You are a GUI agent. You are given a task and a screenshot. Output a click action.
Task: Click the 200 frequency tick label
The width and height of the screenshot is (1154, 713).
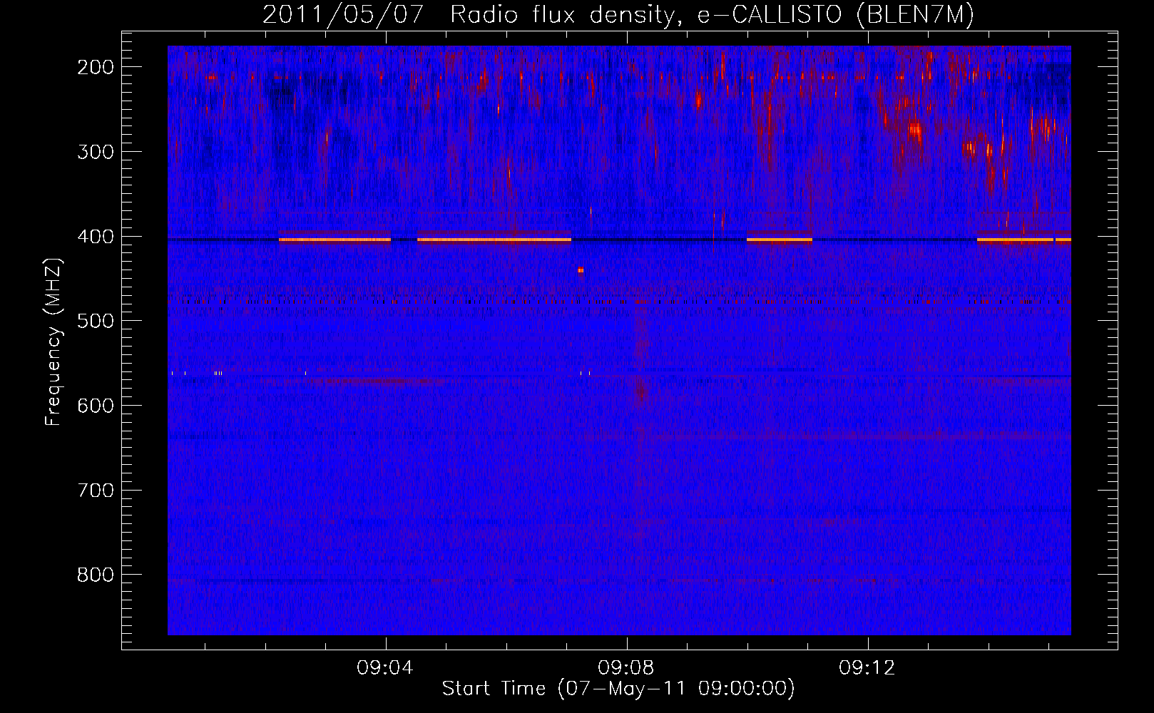[96, 67]
